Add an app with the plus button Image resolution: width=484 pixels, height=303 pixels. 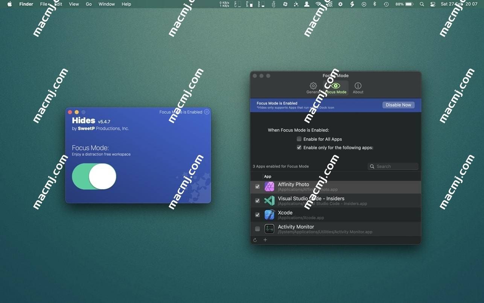coord(265,240)
